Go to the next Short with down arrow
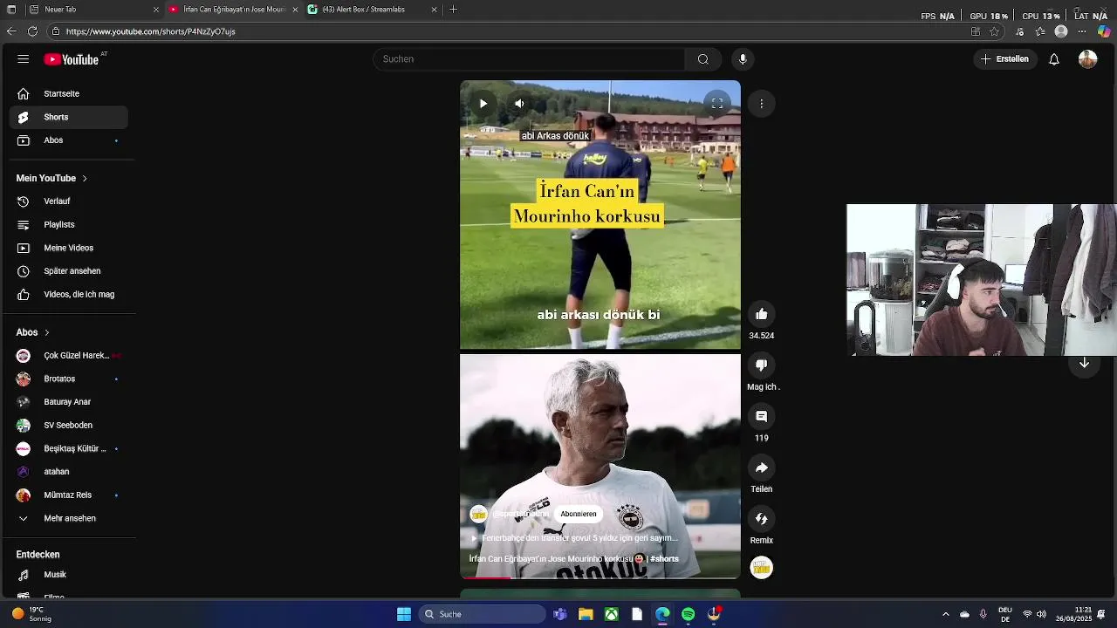This screenshot has width=1117, height=628. click(1084, 363)
